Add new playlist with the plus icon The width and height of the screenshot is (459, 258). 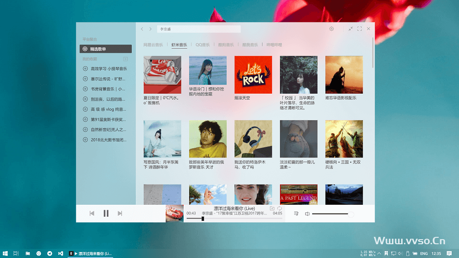125,59
